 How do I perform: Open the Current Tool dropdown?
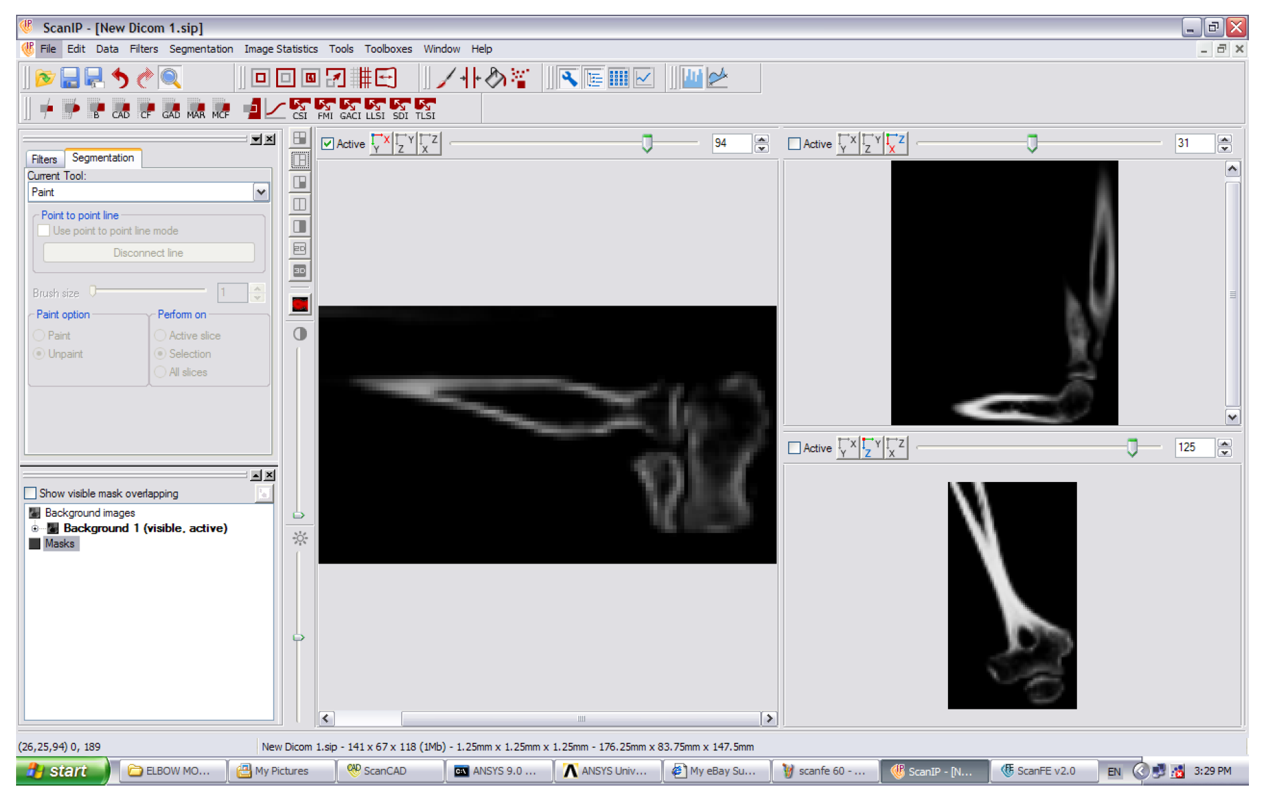tap(261, 193)
